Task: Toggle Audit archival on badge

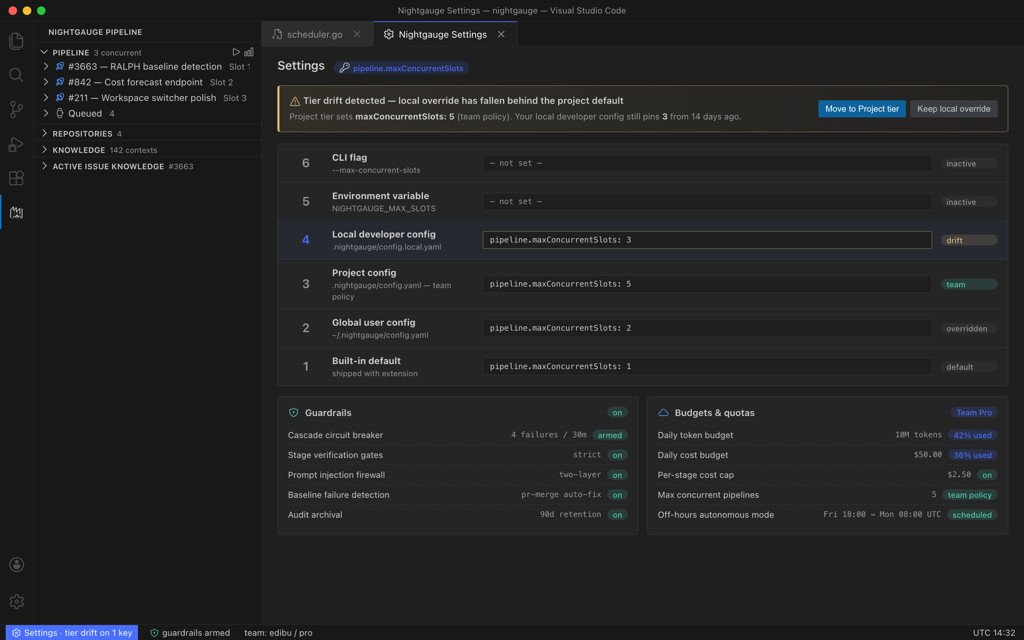Action: coord(617,515)
